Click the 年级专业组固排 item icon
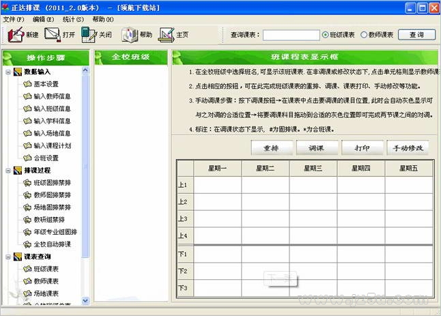The width and height of the screenshot is (441, 316). point(27,232)
